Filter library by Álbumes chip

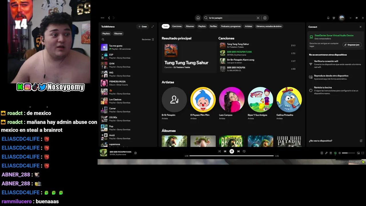(118, 33)
